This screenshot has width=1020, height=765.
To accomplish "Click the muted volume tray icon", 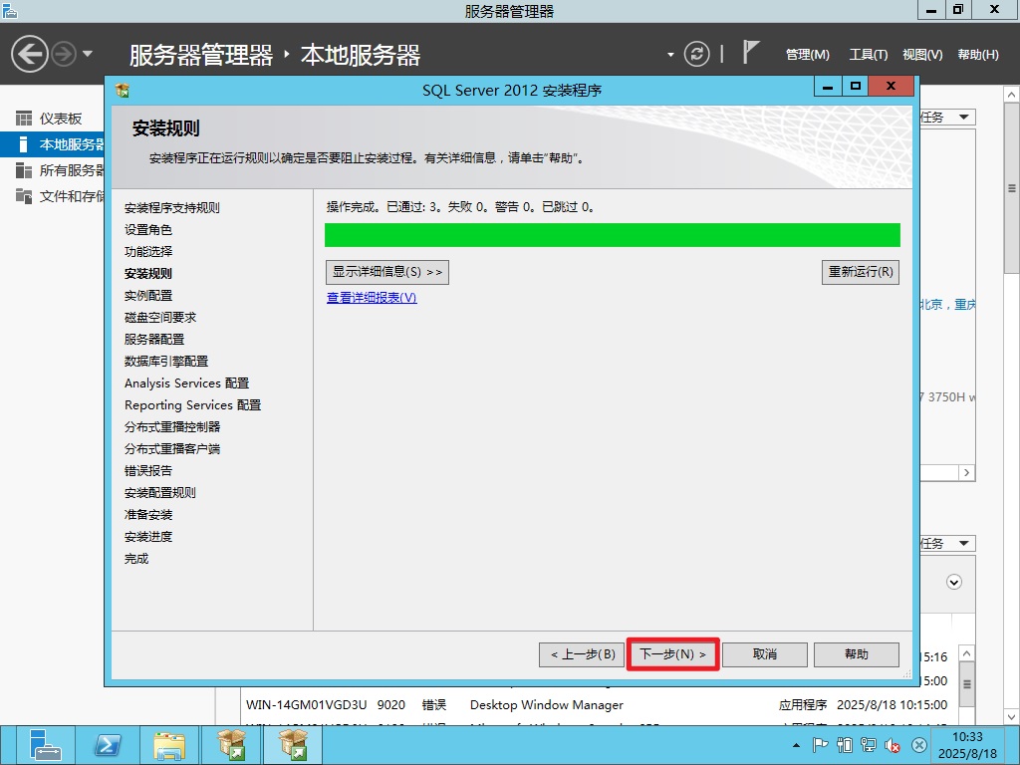I will coord(892,745).
